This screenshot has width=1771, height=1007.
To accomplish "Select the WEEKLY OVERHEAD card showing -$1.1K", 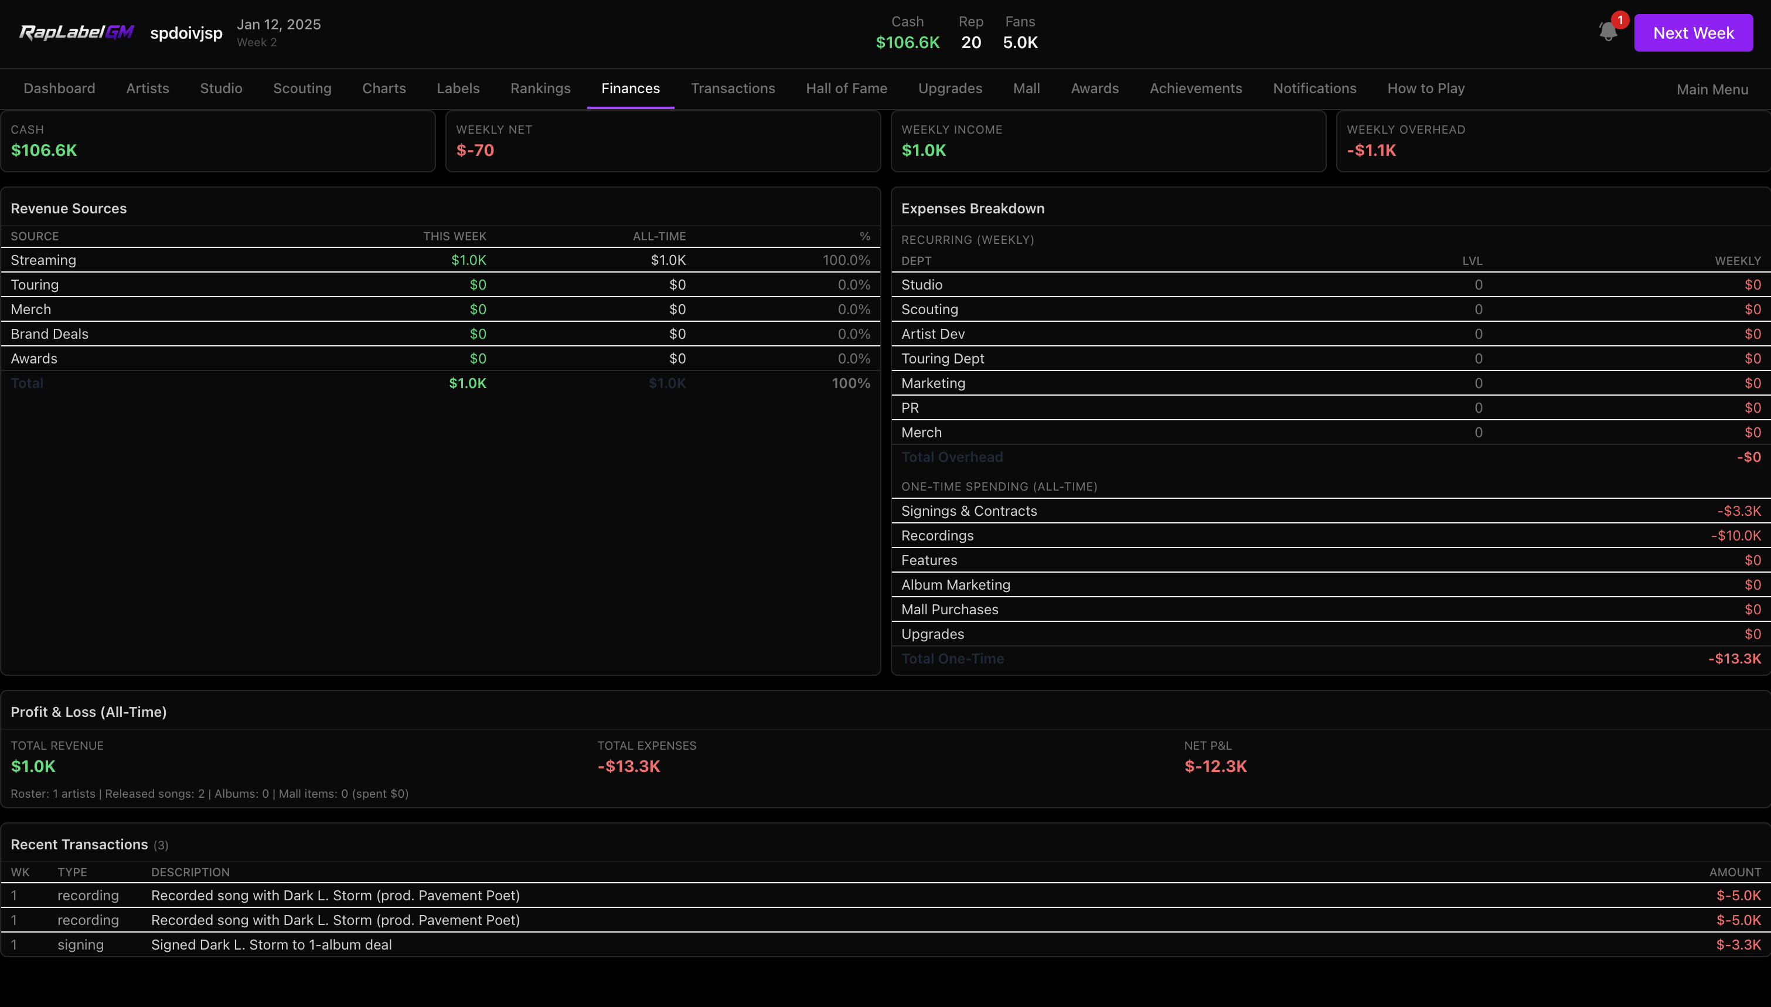I will coord(1553,141).
